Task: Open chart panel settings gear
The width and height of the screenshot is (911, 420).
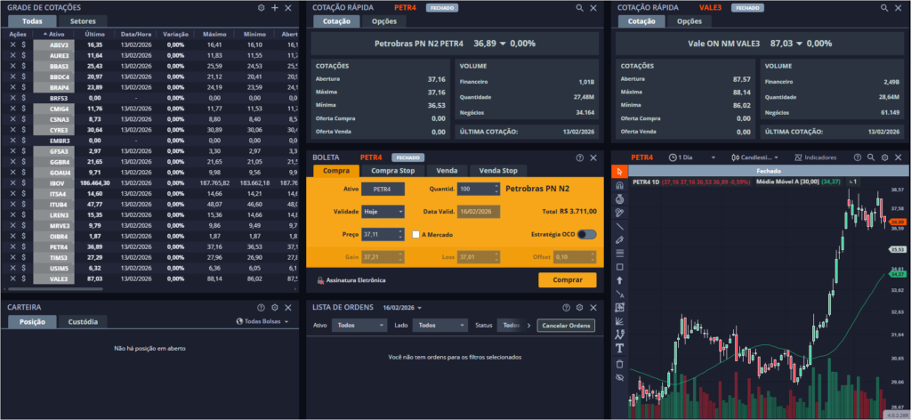Action: click(884, 157)
